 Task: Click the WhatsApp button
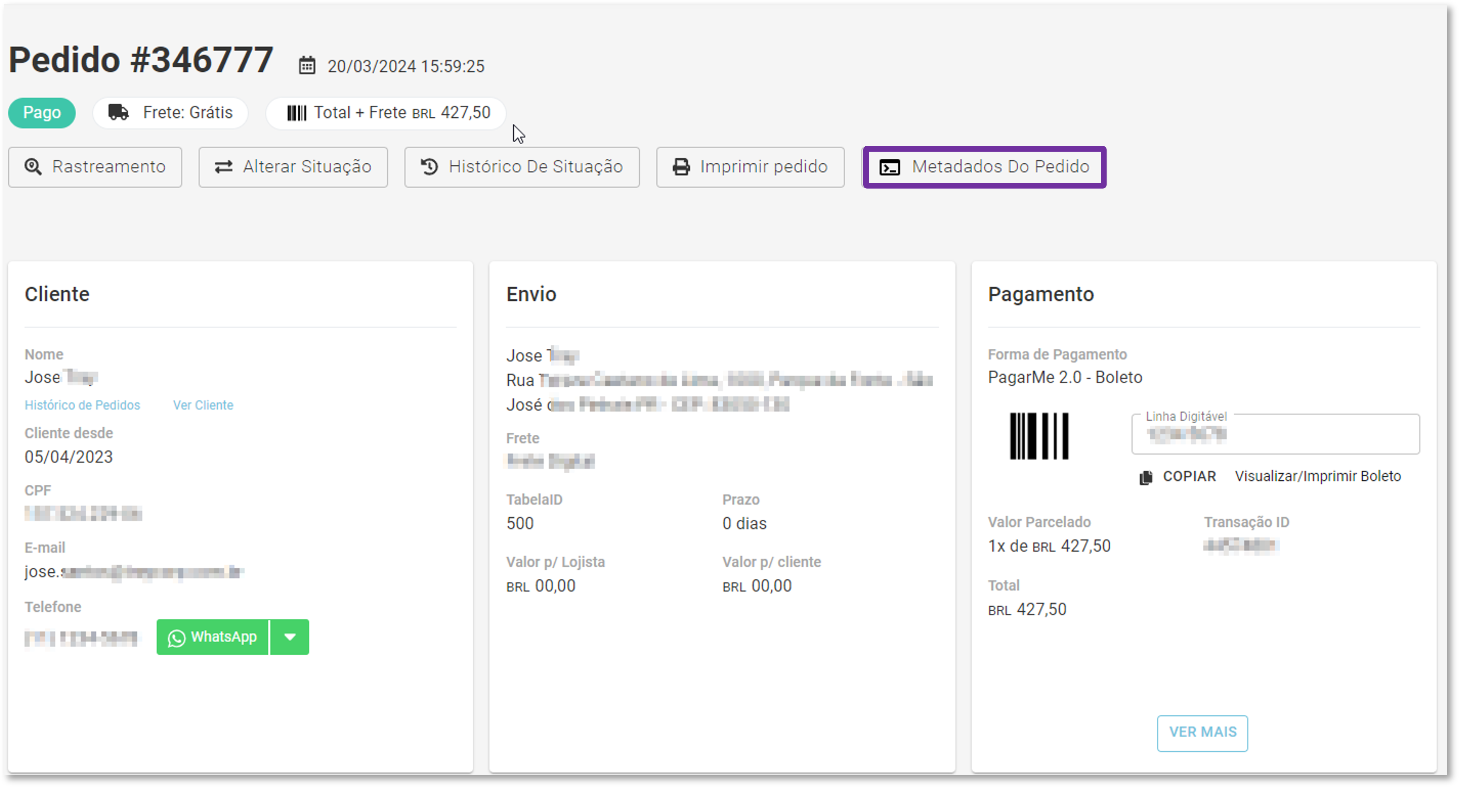212,637
